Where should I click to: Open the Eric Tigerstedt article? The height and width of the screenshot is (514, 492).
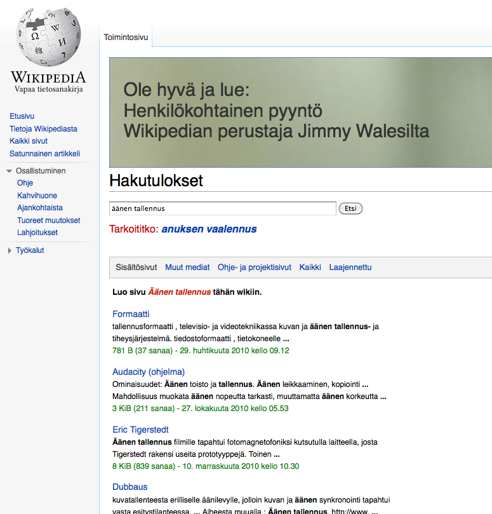pos(140,429)
